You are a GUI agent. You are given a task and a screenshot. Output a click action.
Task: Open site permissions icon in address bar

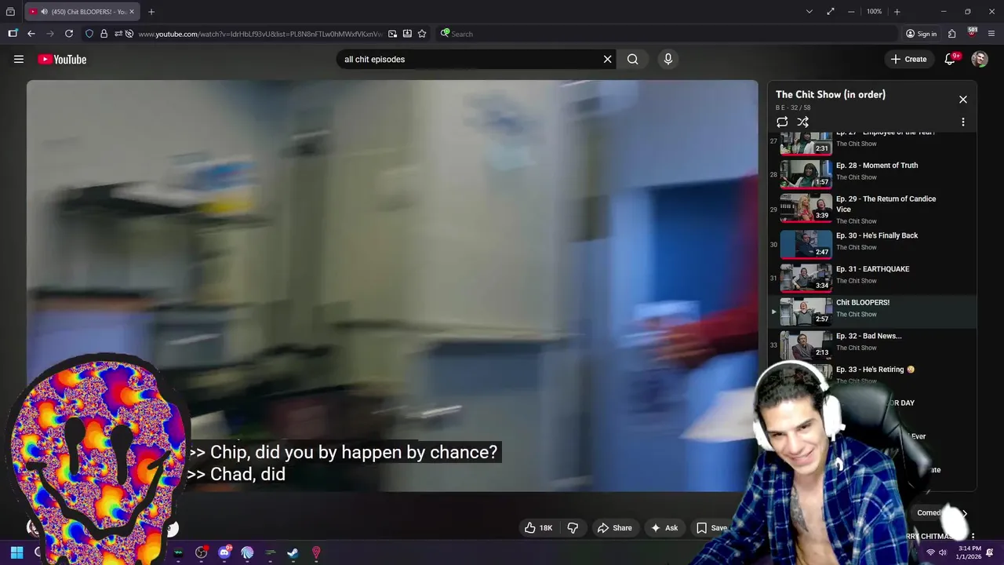(x=118, y=34)
